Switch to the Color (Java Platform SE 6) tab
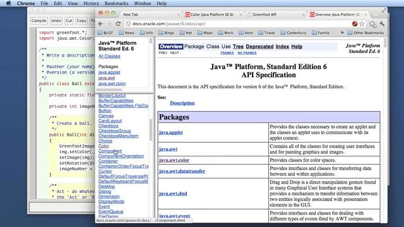Viewport: 404px width, 227px height. coord(213,15)
